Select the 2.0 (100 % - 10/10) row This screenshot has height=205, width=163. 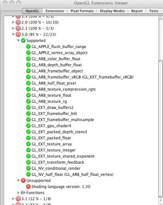click(40, 22)
